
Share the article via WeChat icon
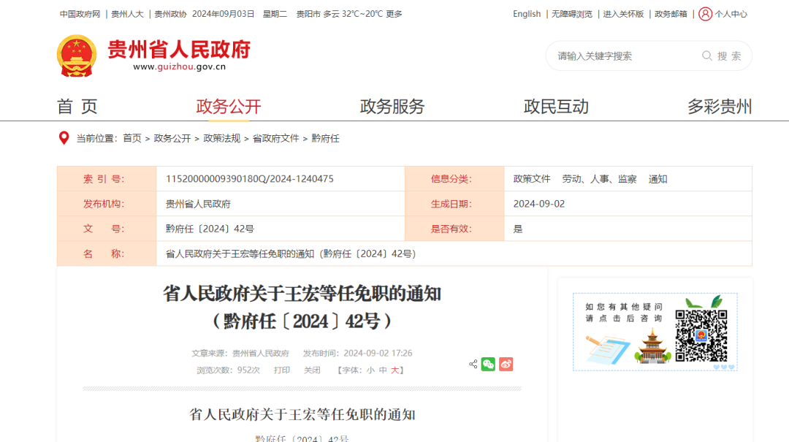pos(487,364)
